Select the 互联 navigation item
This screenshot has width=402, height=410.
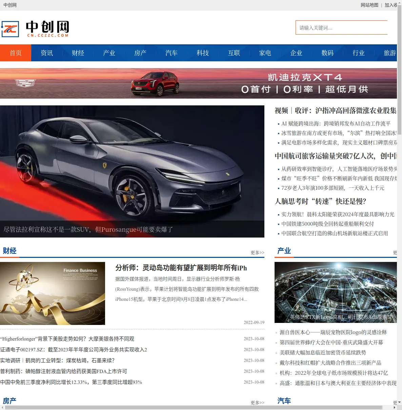pos(234,53)
